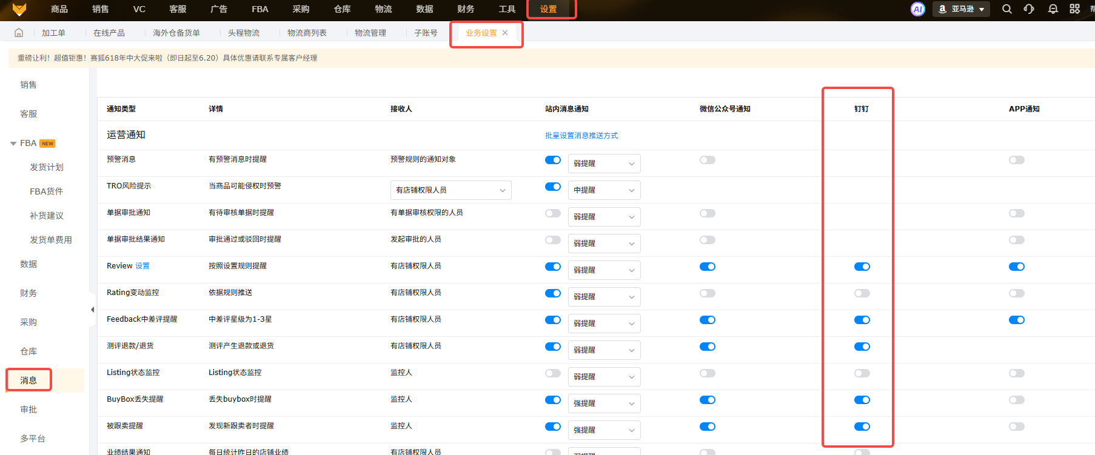Collapse the FBA sidebar group
1095x455 pixels.
(13, 144)
